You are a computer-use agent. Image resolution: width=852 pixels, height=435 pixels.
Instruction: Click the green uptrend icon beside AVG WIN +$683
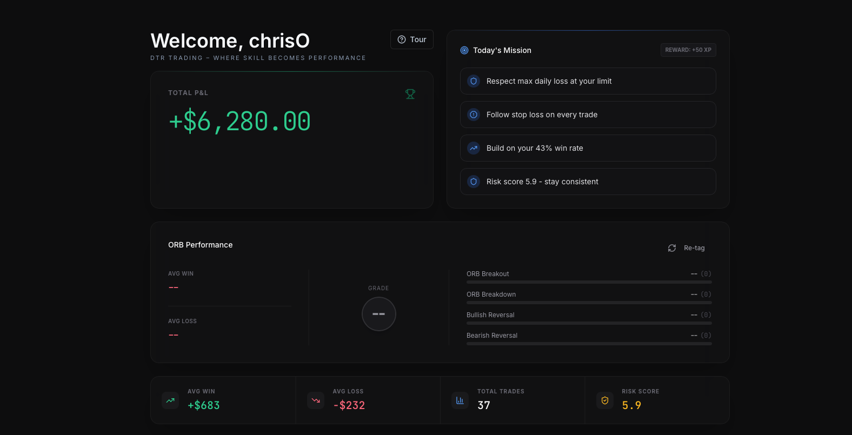[170, 400]
